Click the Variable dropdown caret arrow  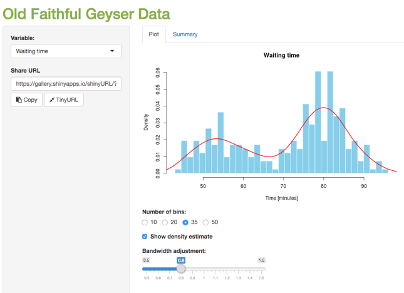point(112,51)
